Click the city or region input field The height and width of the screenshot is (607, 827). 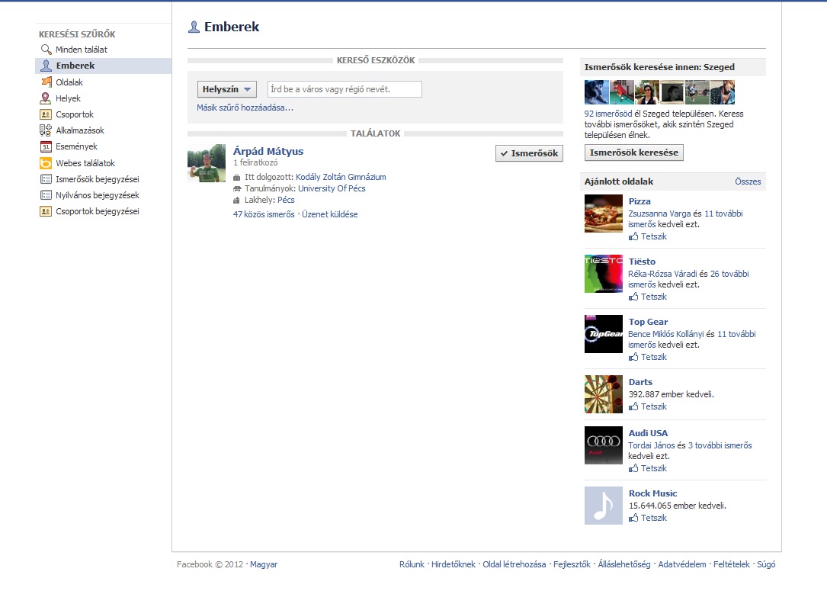[x=345, y=89]
